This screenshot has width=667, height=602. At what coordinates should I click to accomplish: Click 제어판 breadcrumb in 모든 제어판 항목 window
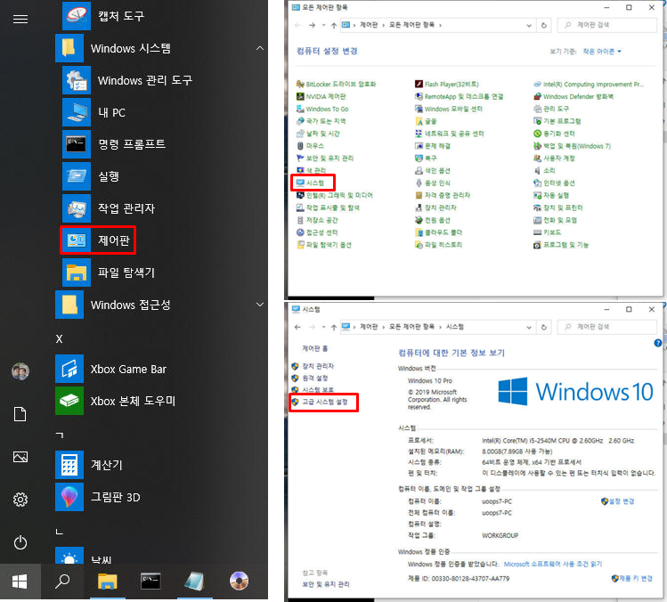click(369, 25)
